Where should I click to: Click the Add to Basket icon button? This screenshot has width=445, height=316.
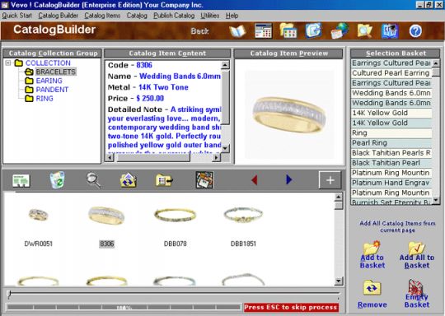[372, 254]
